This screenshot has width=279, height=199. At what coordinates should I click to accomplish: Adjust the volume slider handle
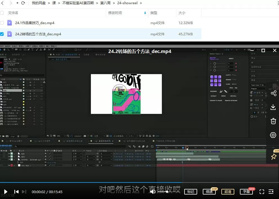[x=167, y=192]
